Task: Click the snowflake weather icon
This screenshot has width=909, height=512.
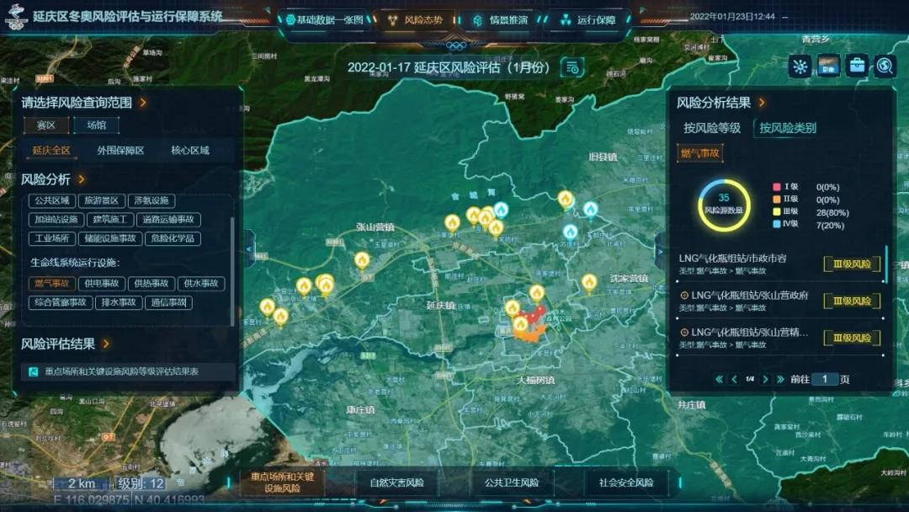Action: click(800, 67)
